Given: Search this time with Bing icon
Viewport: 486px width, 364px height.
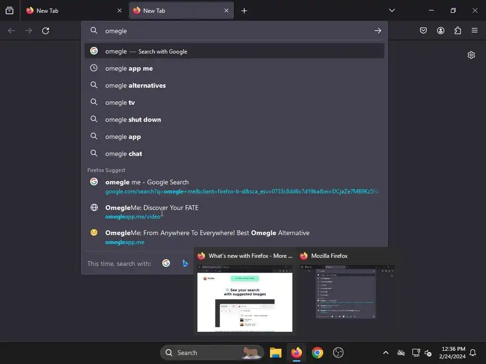Looking at the screenshot, I should click(x=185, y=263).
